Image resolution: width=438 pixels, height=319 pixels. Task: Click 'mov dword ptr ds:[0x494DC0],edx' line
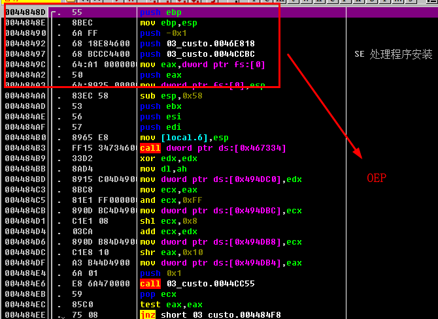click(x=221, y=179)
